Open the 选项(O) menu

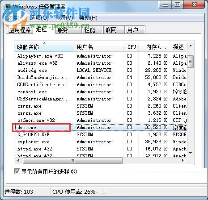[x=39, y=18]
